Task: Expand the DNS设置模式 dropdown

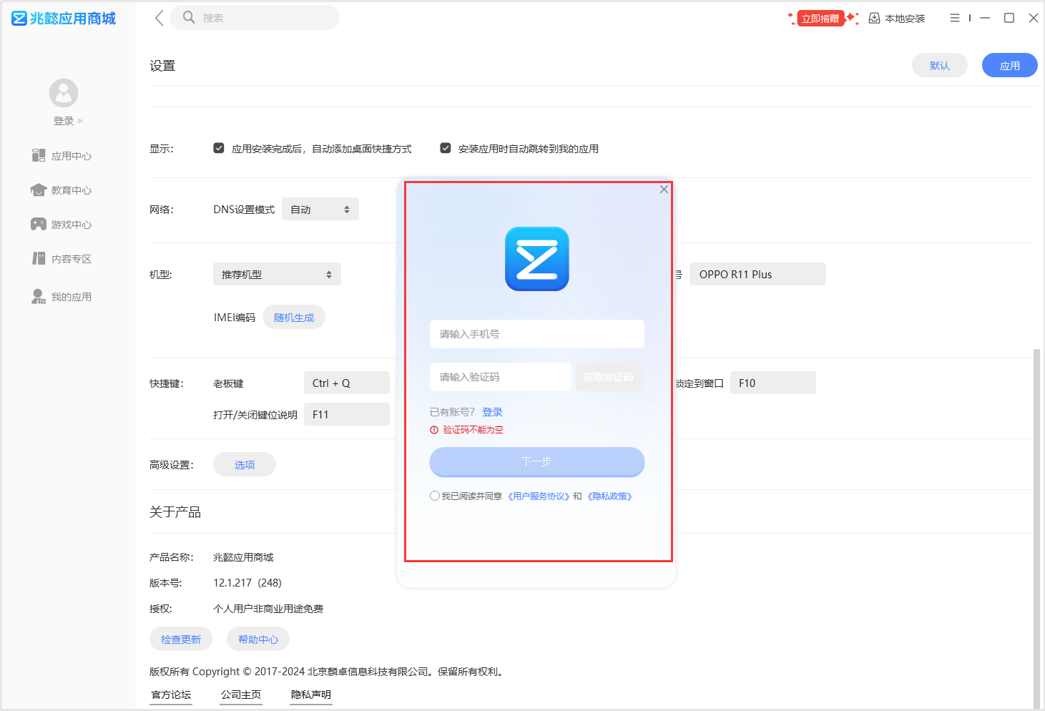Action: point(320,210)
